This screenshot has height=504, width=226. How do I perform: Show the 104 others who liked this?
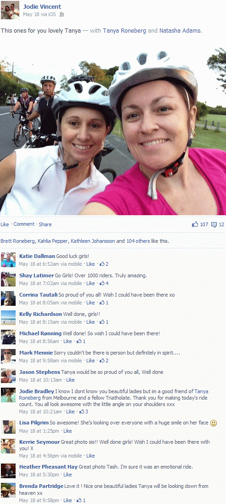pyautogui.click(x=138, y=241)
